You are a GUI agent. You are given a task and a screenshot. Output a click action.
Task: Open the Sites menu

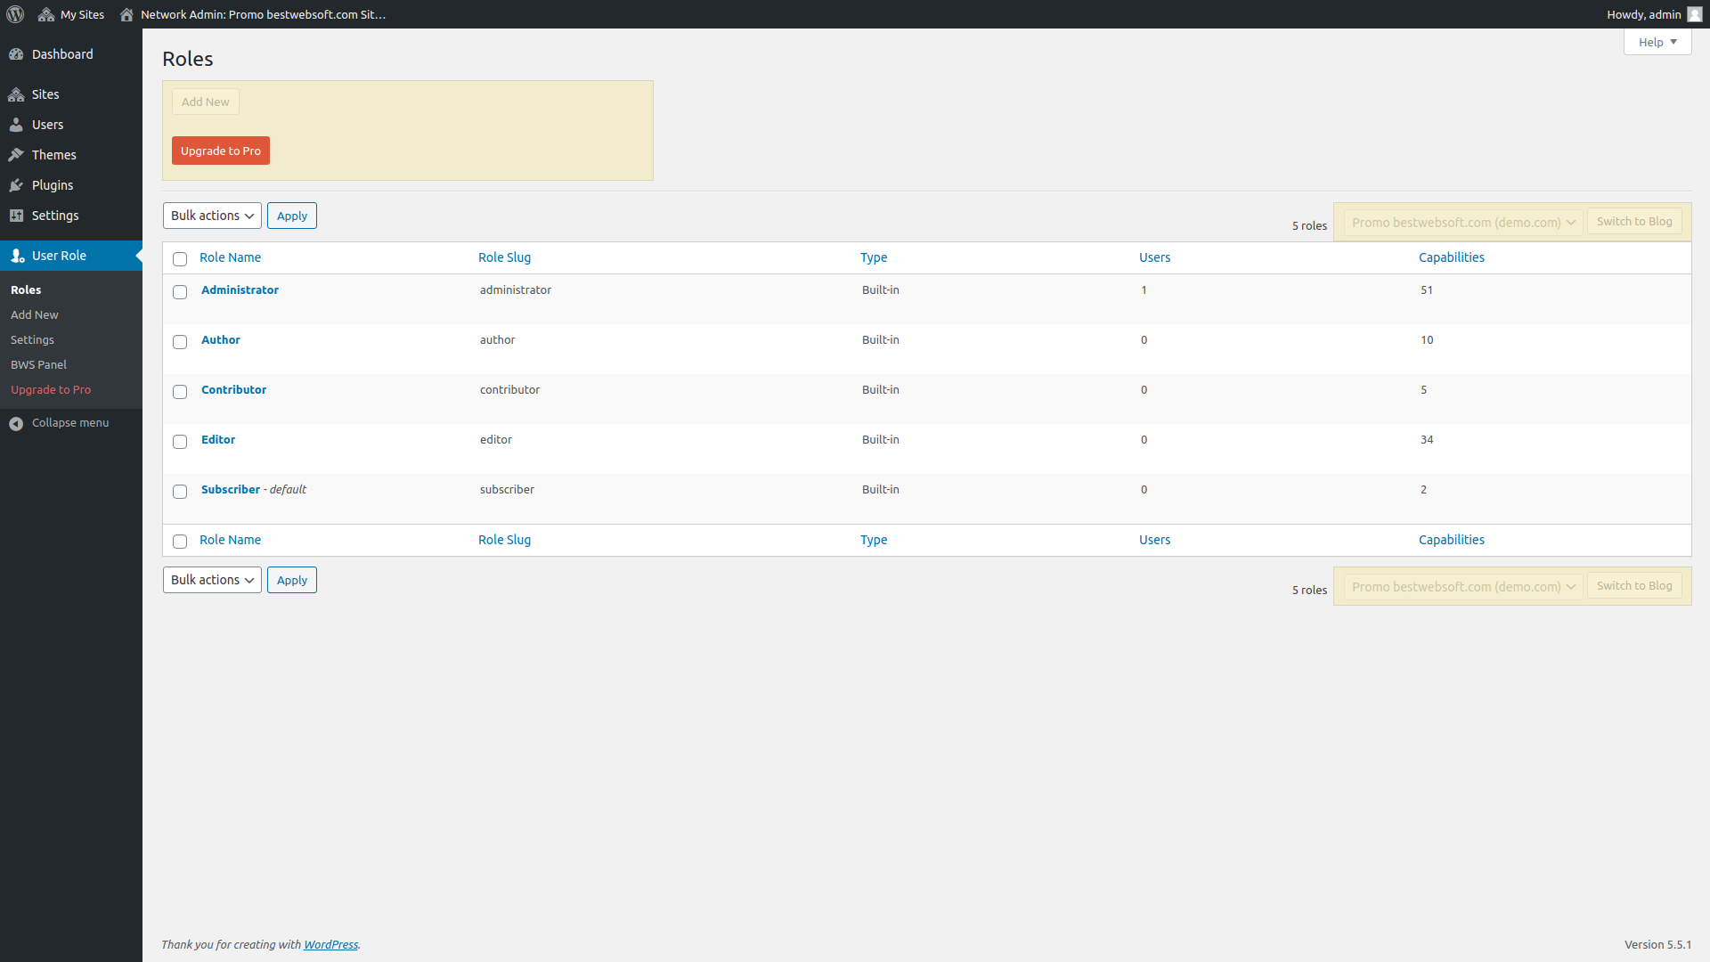71,94
